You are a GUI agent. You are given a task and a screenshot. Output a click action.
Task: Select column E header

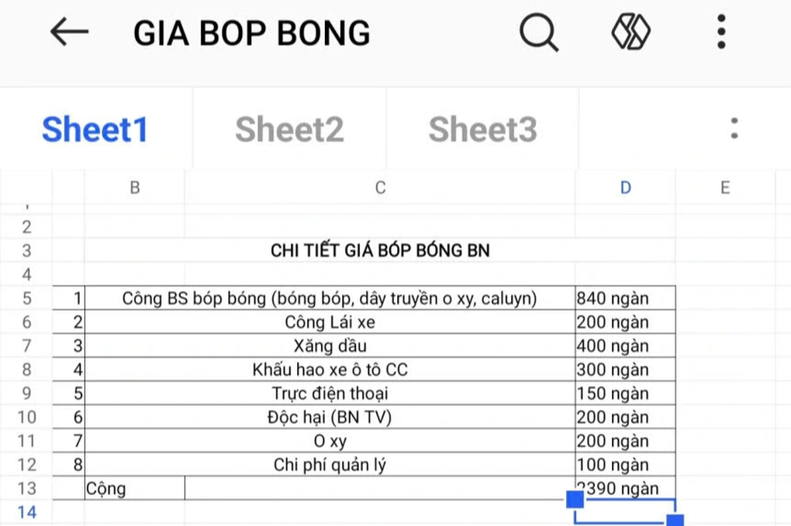click(725, 187)
